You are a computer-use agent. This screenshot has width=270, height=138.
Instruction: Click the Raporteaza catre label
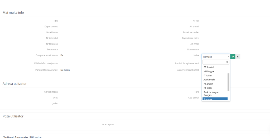click(x=191, y=38)
